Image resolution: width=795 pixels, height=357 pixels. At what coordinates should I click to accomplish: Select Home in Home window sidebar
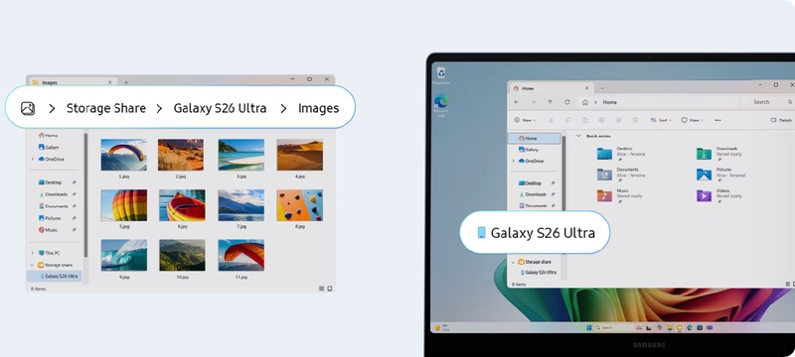click(535, 138)
